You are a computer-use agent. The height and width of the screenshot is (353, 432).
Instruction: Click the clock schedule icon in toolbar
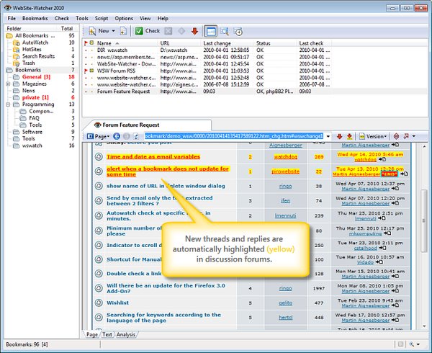238,31
